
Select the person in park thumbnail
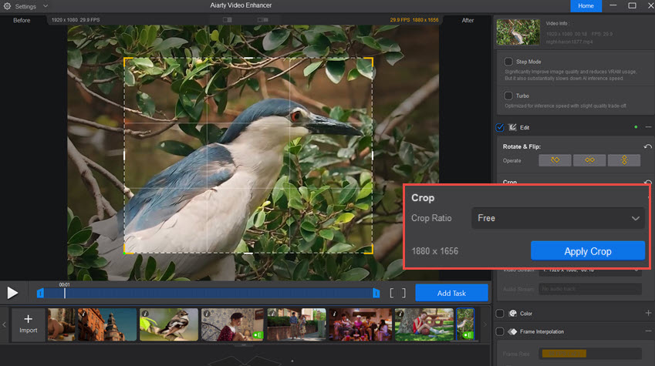[x=424, y=324]
